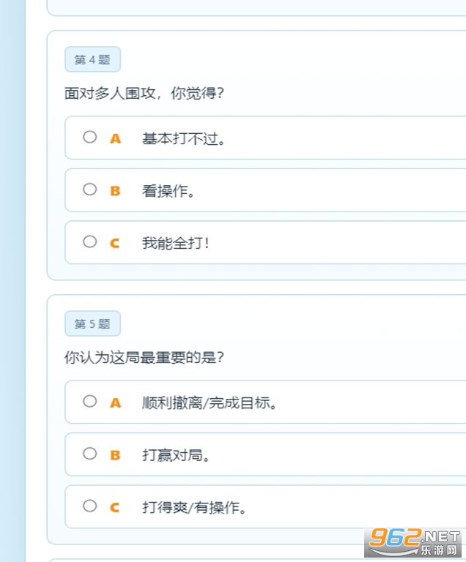Screen dimensions: 466x562
Task: Select radio button beside "看操作。"
Action: pyautogui.click(x=89, y=190)
